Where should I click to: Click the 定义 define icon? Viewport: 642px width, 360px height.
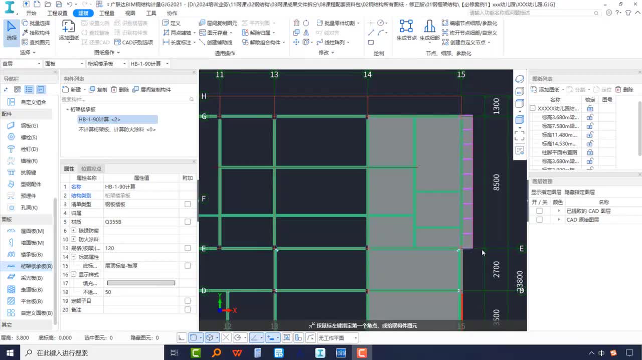(172, 23)
